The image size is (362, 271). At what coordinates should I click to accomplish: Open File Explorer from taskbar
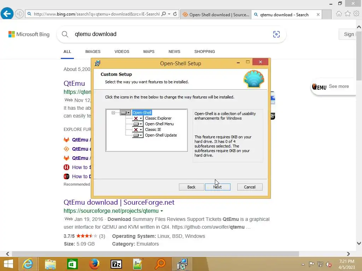pos(50,264)
